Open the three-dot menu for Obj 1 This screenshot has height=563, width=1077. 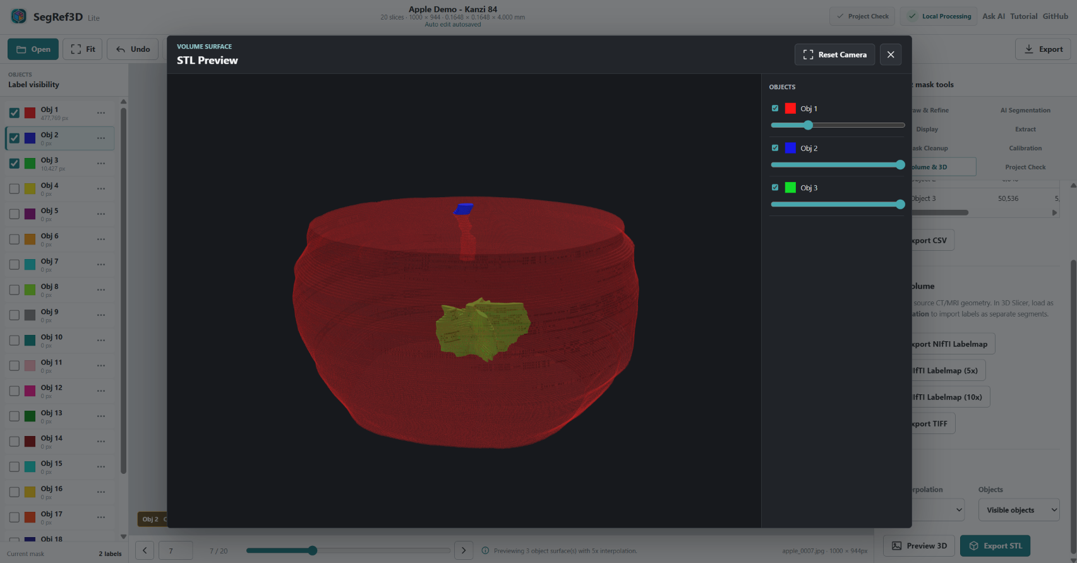tap(101, 112)
